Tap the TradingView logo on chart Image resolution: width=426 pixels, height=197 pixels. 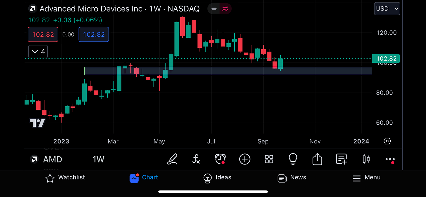point(37,123)
